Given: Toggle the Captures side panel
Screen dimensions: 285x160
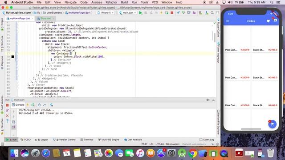Looking at the screenshot, I should point(2,62).
